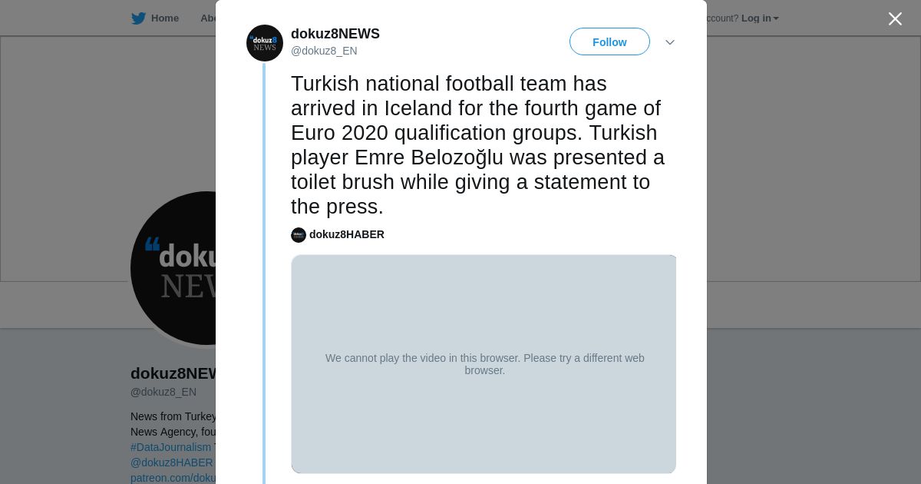Click profile name heading below avatar
Viewport: 921px width, 484px height.
(174, 373)
